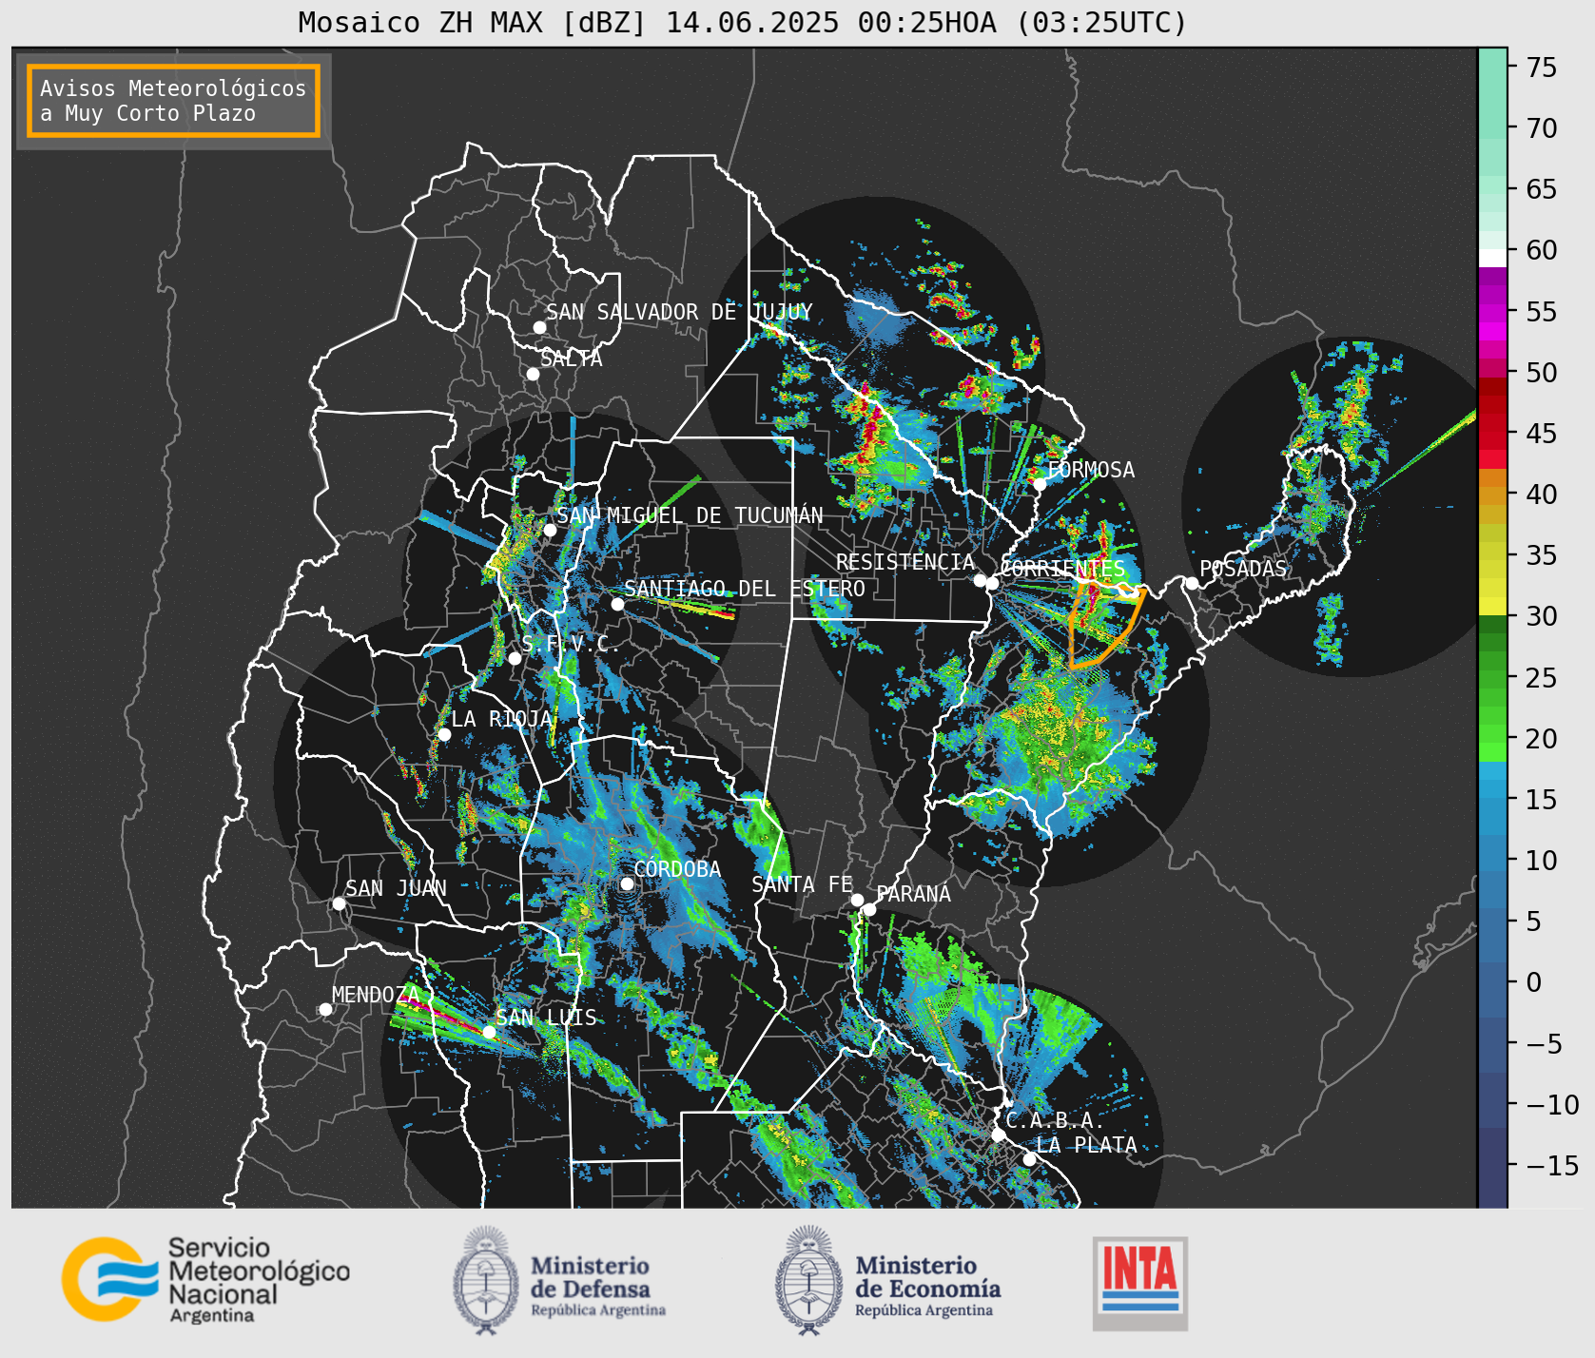The width and height of the screenshot is (1595, 1358).
Task: Click the LA PLATA city label
Action: coord(1087,1145)
